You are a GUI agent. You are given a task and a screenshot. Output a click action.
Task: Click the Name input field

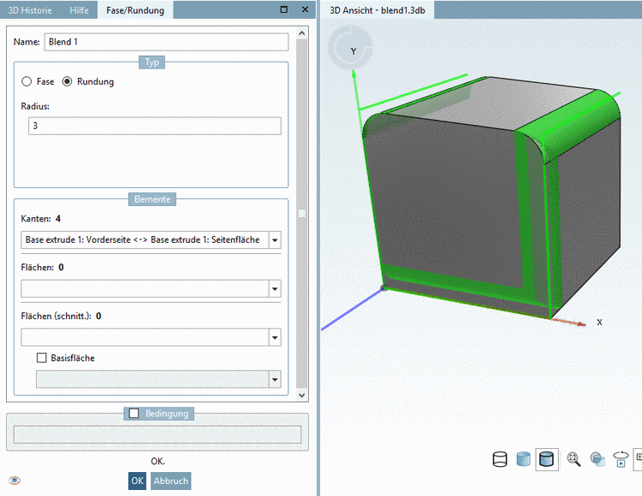166,42
